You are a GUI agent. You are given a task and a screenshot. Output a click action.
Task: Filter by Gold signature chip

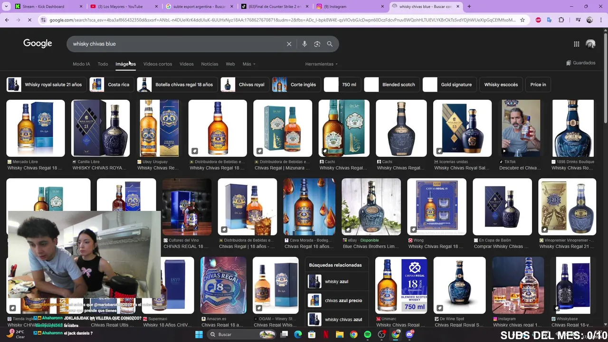click(x=449, y=85)
